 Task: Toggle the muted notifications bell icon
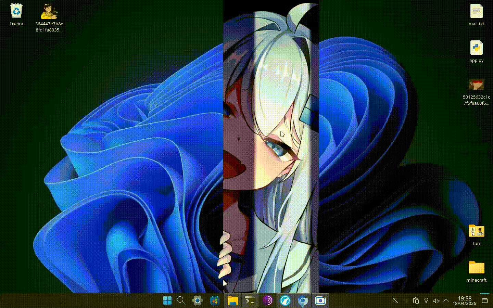coord(395,300)
